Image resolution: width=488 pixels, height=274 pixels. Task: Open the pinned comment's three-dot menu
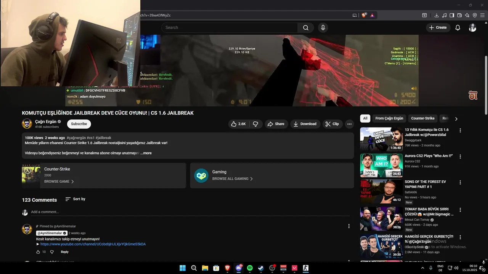[348, 226]
